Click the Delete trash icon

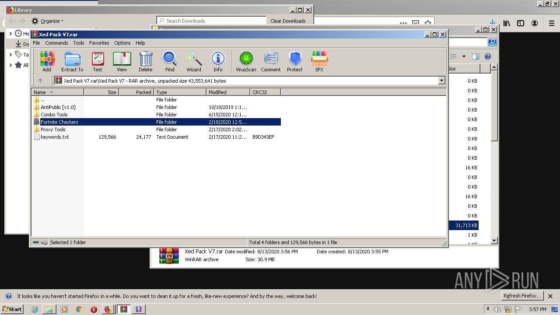146,61
